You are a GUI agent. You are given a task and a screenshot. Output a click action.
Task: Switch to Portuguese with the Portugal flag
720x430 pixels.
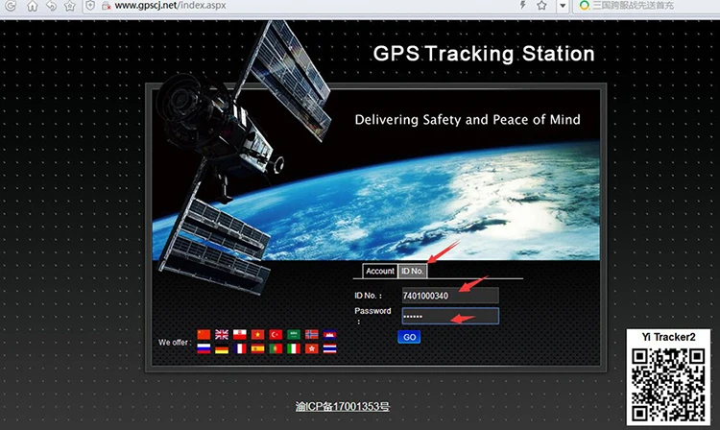[x=276, y=348]
